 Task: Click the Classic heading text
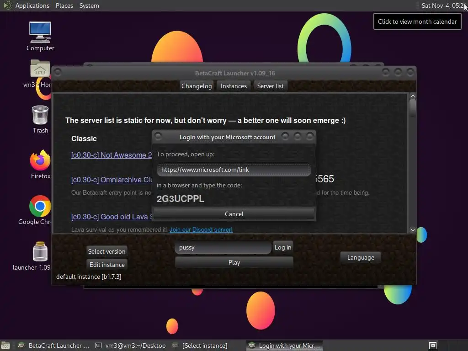(x=84, y=138)
